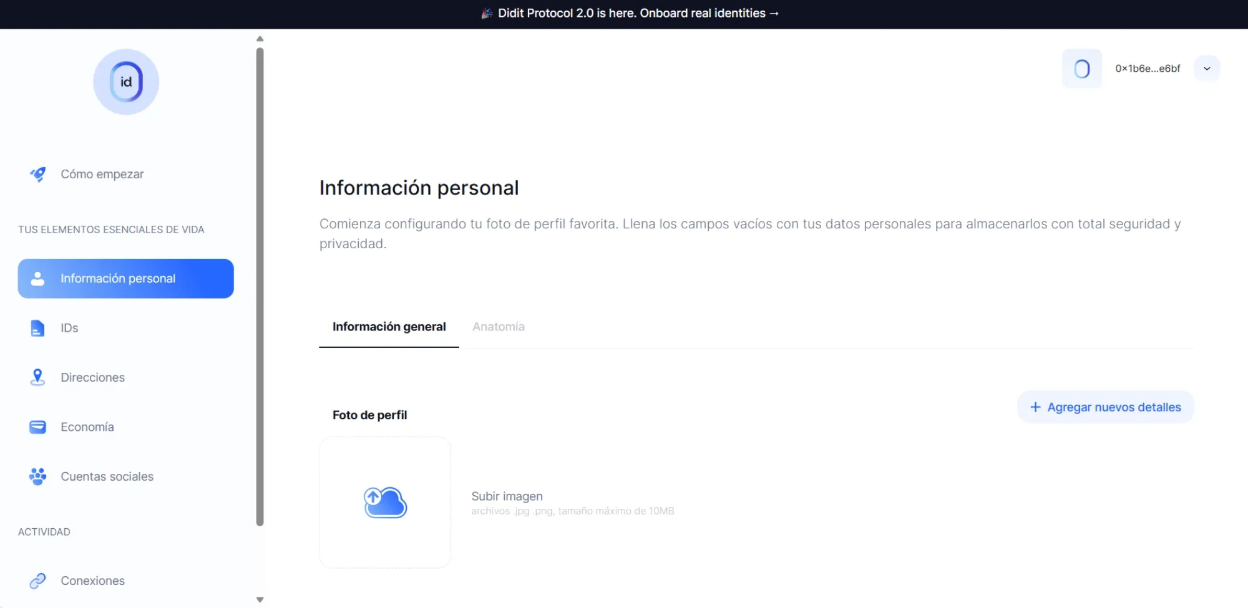Click wallet address 0x1b6e...e6bf

coord(1148,69)
